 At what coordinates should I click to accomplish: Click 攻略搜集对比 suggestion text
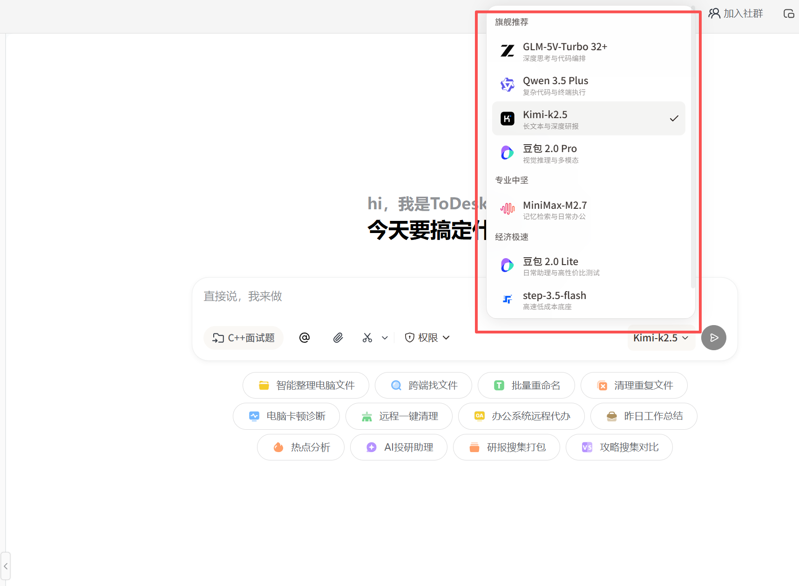pos(629,447)
